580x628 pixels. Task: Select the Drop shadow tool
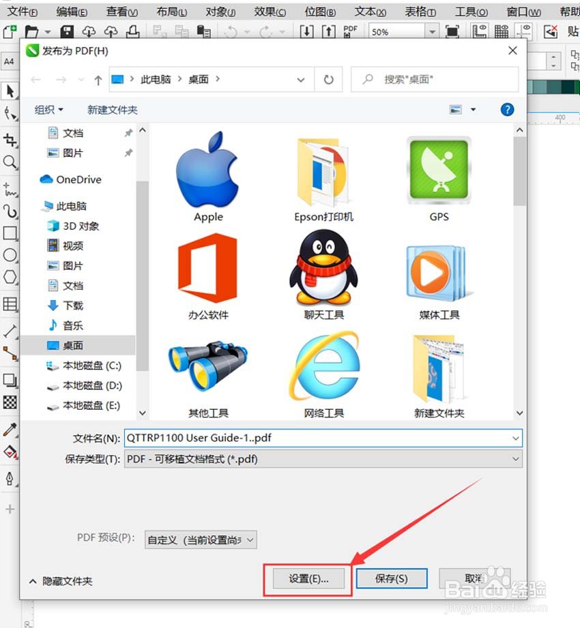pyautogui.click(x=10, y=380)
